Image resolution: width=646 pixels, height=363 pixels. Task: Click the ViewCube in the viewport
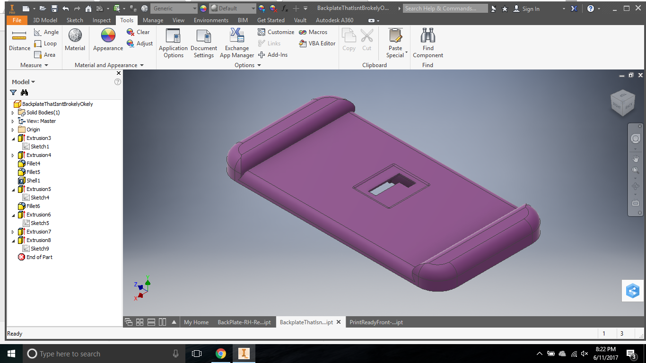pos(622,103)
